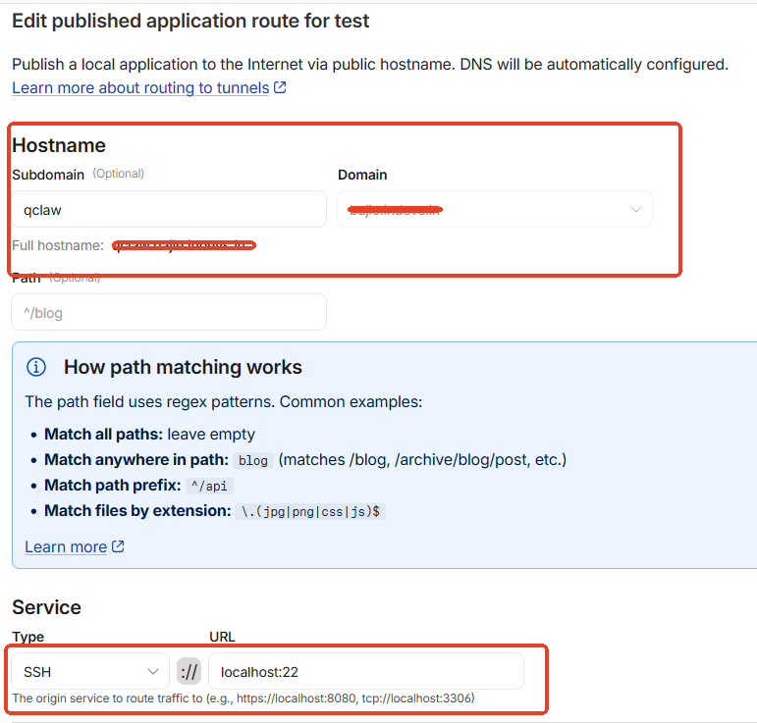Click the 'Subdomain' field label
The image size is (757, 723).
[x=48, y=175]
